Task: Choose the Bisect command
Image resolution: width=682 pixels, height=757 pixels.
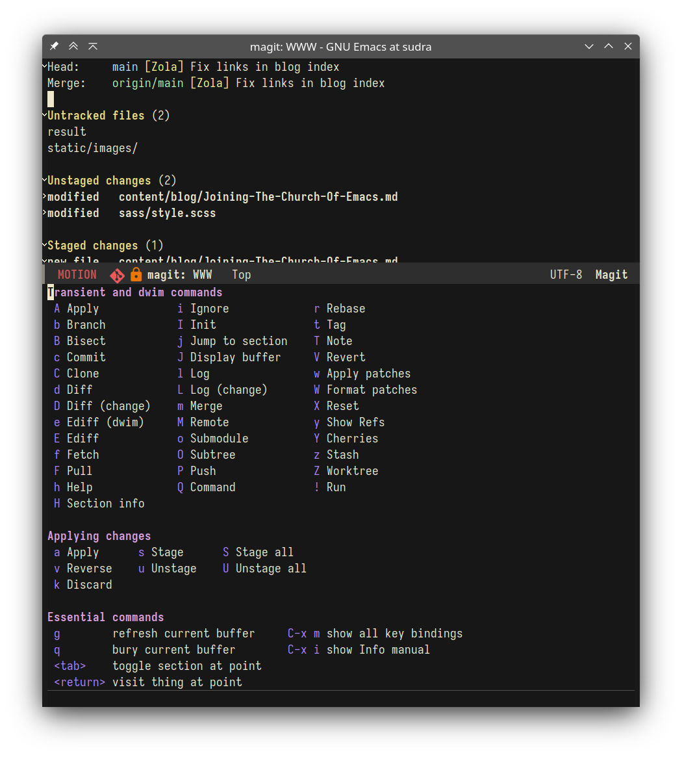Action: pos(86,341)
